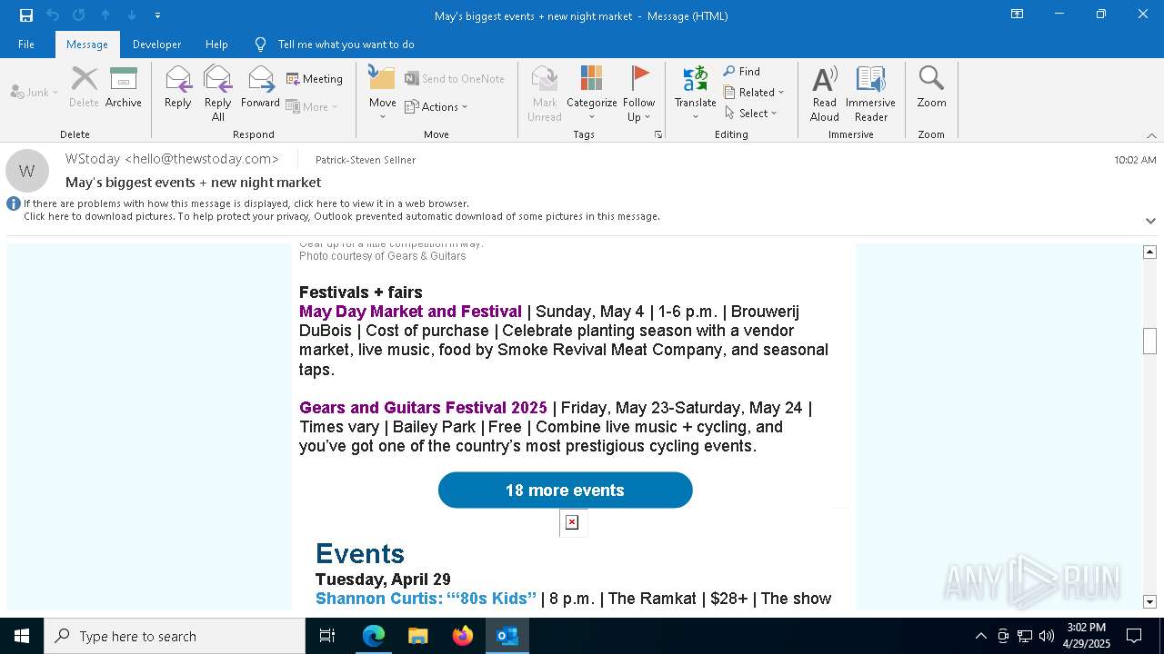This screenshot has height=654, width=1164.
Task: Collapse the ribbon
Action: point(1151,135)
